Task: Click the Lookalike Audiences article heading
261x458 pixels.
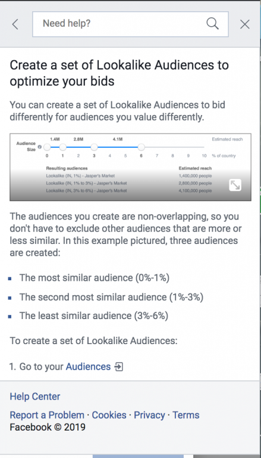Action: point(120,73)
